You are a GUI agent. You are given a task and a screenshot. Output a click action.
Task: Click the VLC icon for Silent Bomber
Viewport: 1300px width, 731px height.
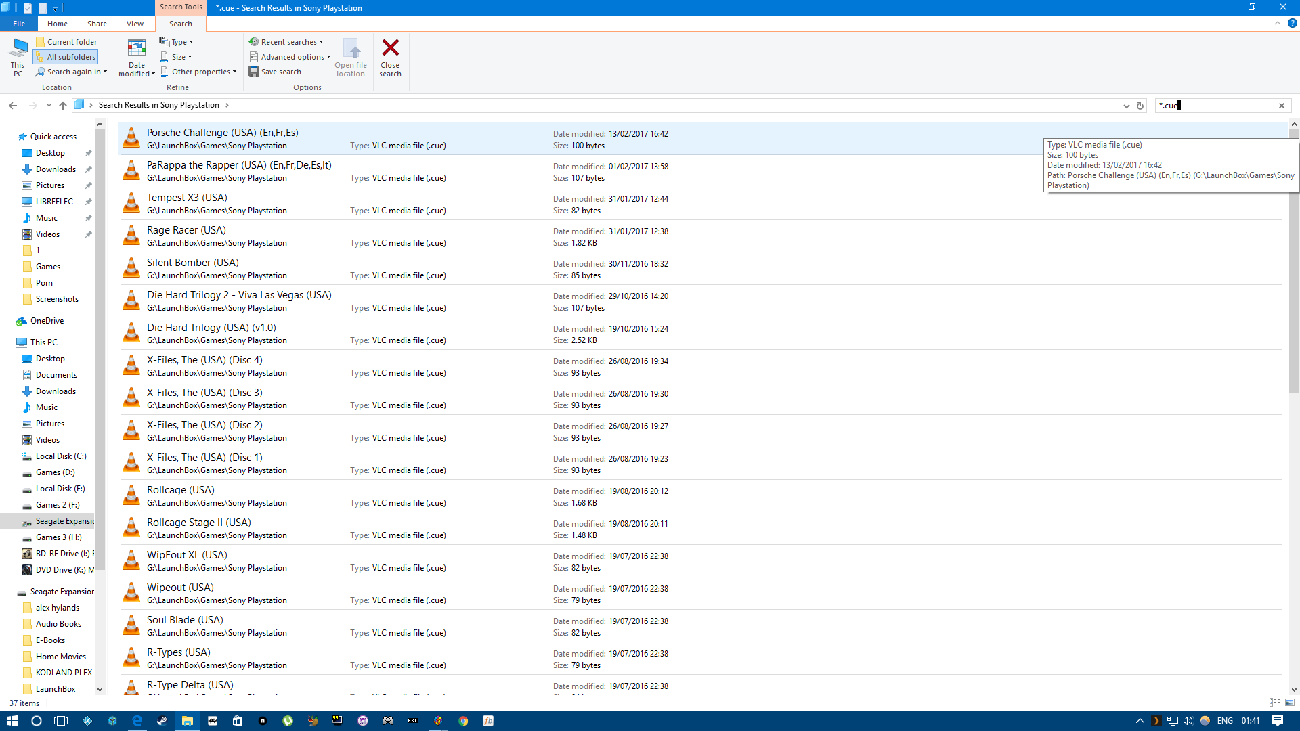131,267
